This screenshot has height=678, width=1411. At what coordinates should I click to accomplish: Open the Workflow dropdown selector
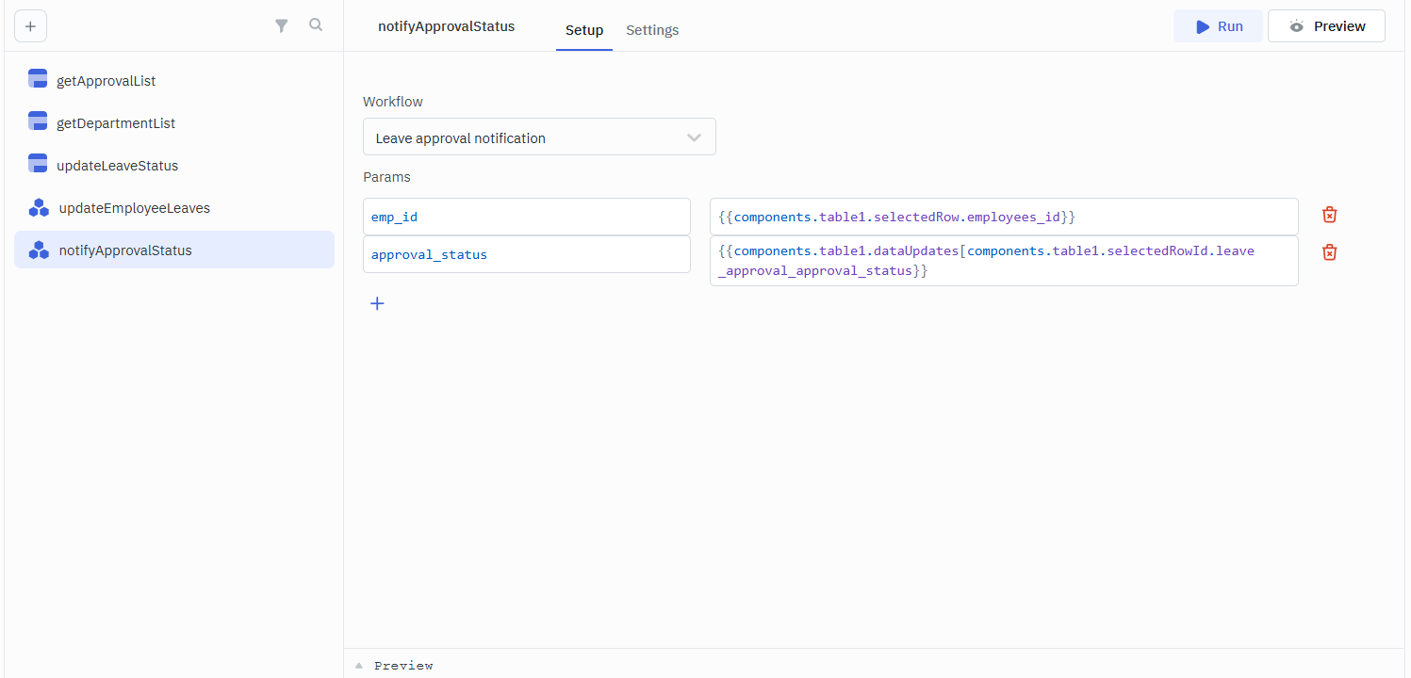click(x=539, y=137)
